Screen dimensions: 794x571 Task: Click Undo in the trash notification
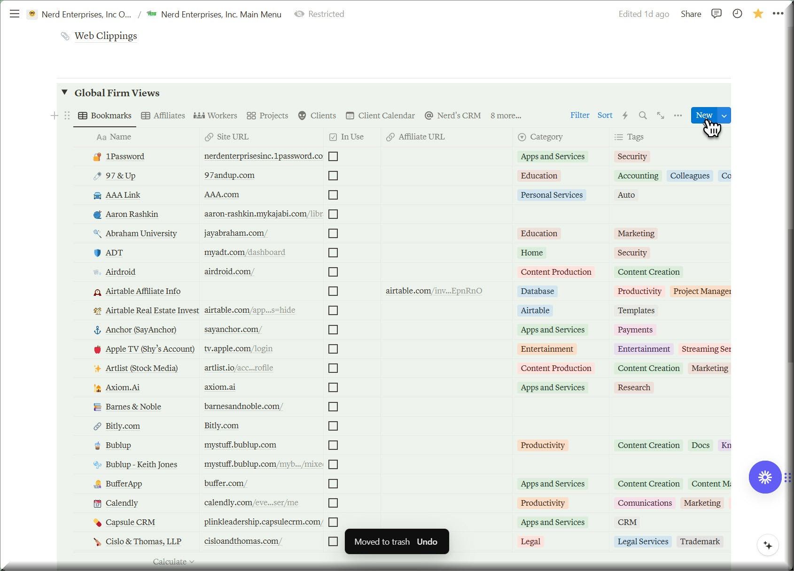(x=427, y=542)
